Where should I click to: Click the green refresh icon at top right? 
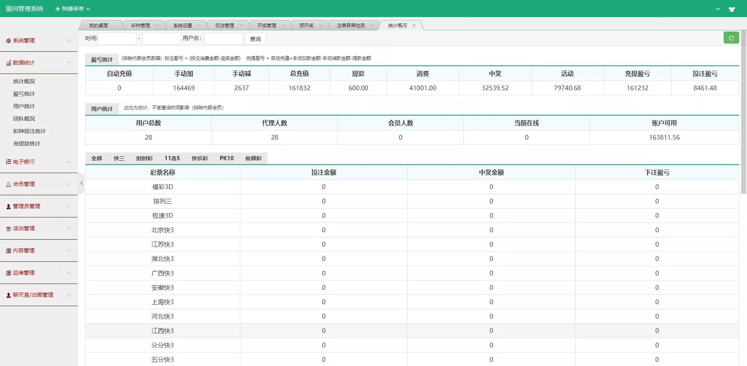[x=731, y=38]
